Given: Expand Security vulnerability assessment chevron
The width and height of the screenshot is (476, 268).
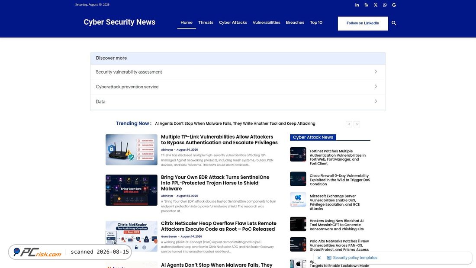Looking at the screenshot, I should (376, 72).
